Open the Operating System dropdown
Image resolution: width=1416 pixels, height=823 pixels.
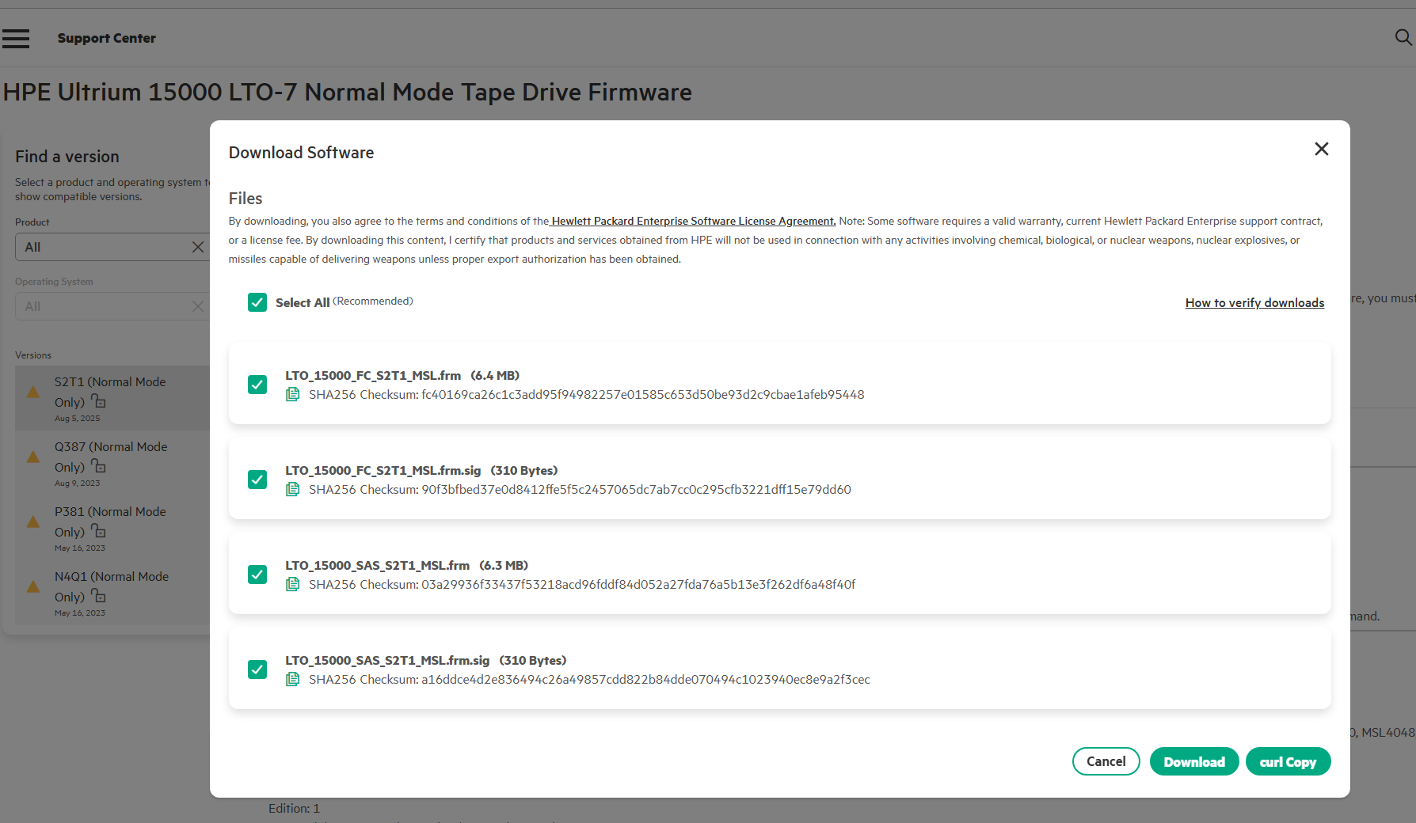(x=103, y=306)
